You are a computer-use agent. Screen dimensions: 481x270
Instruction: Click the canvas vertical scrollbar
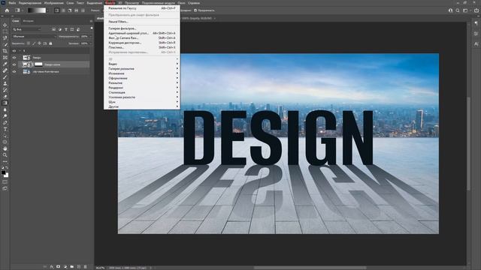[x=468, y=143]
